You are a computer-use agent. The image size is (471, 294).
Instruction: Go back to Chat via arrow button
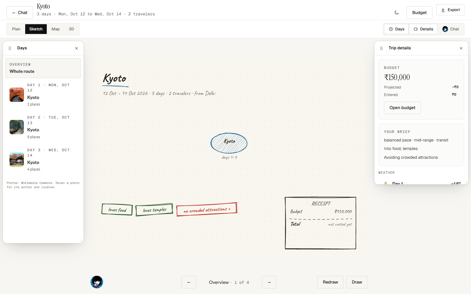pos(20,12)
